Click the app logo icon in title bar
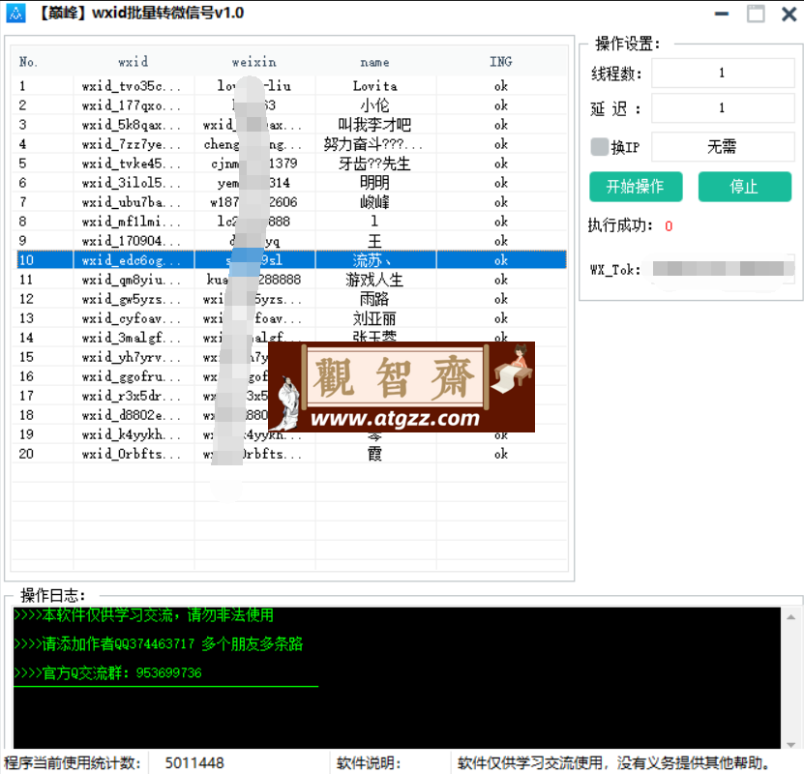 [x=15, y=13]
